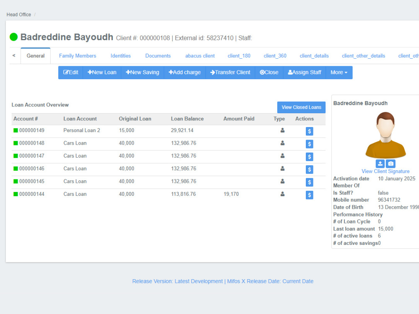Click the amount paid 19,170
This screenshot has height=314, width=419.
point(231,194)
